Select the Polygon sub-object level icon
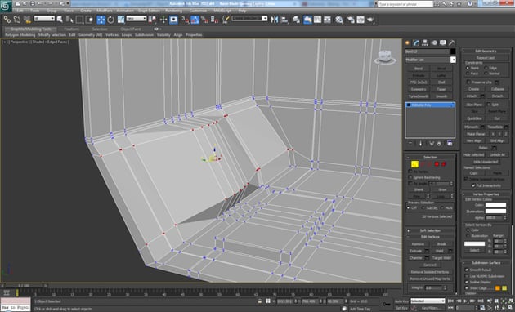Screen dimensions: 515x312 [x=437, y=164]
